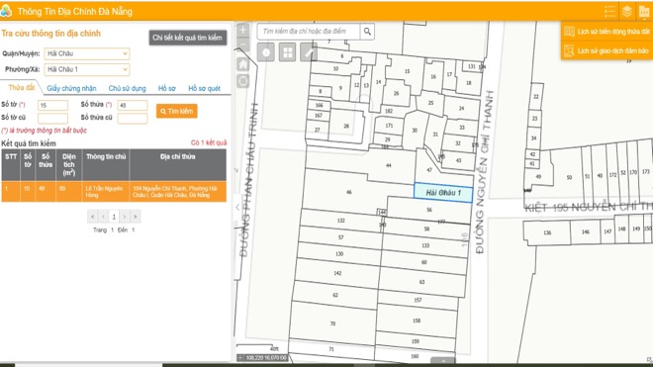Select parcel 136 on the map
The image size is (653, 367).
click(x=547, y=232)
